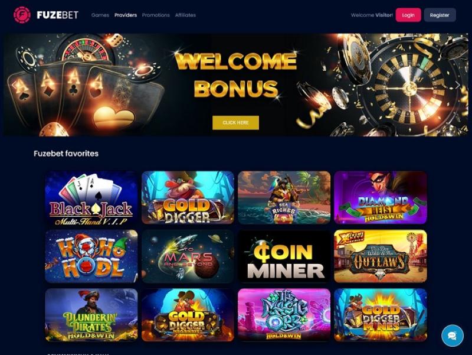
Task: Open the Ho Ho Hodl game
Action: pos(91,256)
